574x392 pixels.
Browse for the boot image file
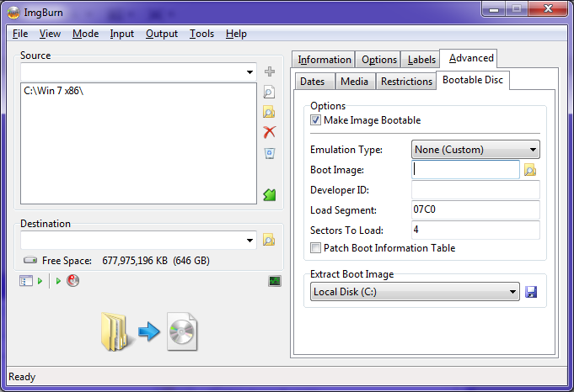[x=530, y=170]
